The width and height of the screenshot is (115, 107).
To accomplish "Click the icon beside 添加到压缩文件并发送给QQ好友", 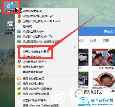I will (19, 41).
